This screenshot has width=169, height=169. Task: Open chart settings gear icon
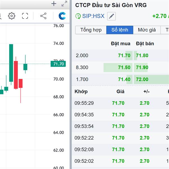(12, 16)
